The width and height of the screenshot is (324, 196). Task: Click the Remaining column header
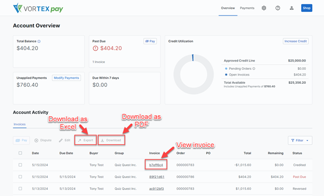[x=276, y=153]
